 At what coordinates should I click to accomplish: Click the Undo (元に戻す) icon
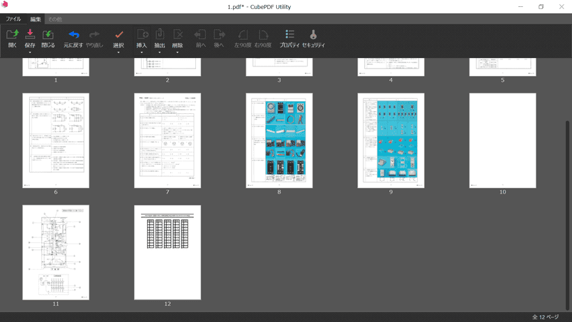click(74, 35)
